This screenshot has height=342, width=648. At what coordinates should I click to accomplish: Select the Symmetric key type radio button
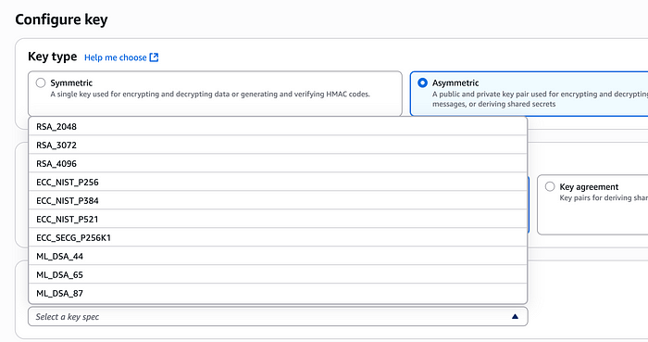coord(41,82)
